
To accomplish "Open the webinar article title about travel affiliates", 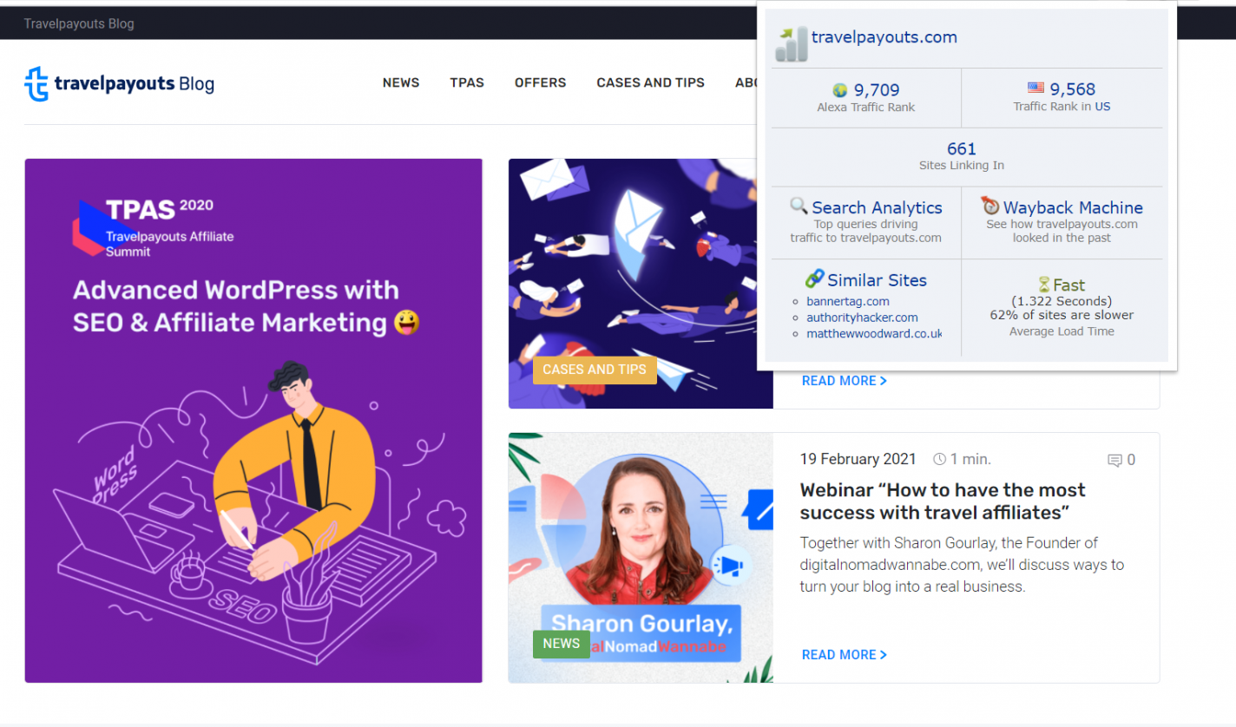I will [x=943, y=501].
